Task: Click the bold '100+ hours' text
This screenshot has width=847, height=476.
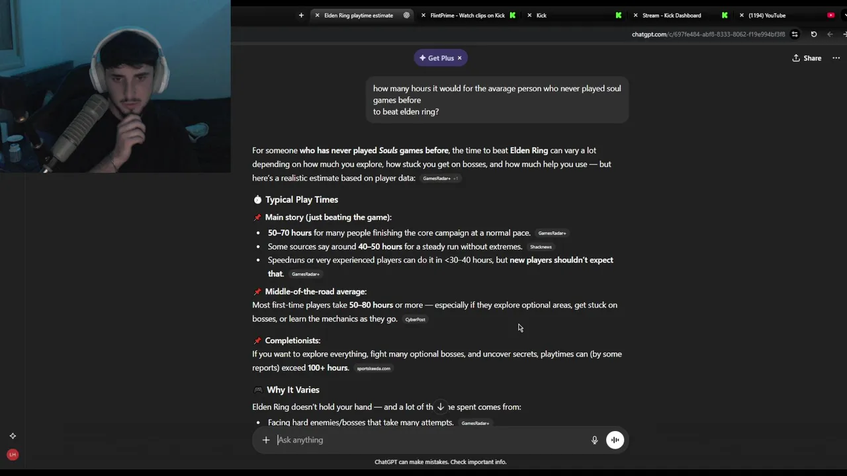Action: [328, 368]
